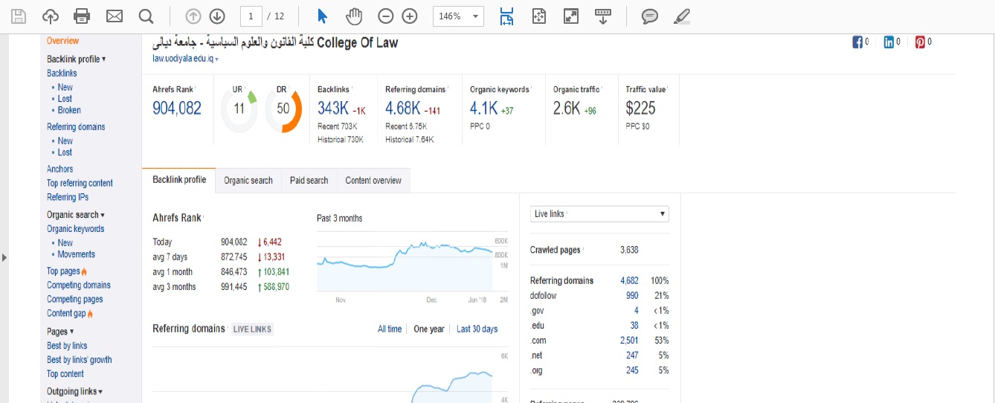Click the Facebook share count icon
The width and height of the screenshot is (995, 403).
point(857,42)
